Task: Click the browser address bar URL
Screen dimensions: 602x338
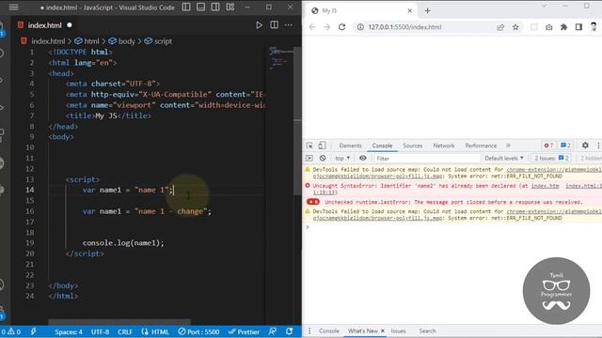Action: (404, 27)
